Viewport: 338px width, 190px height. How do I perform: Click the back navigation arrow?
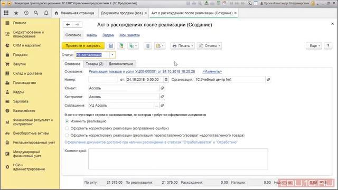pos(68,25)
